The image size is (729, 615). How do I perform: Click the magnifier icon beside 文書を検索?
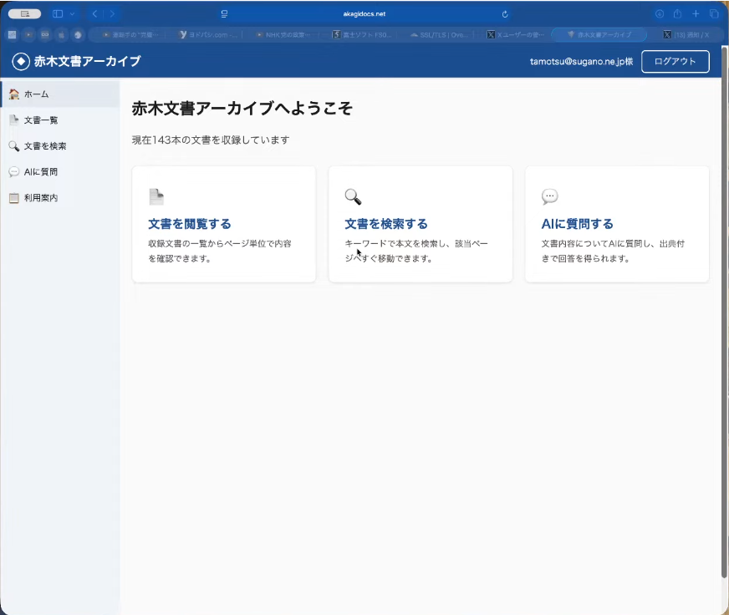click(x=13, y=146)
